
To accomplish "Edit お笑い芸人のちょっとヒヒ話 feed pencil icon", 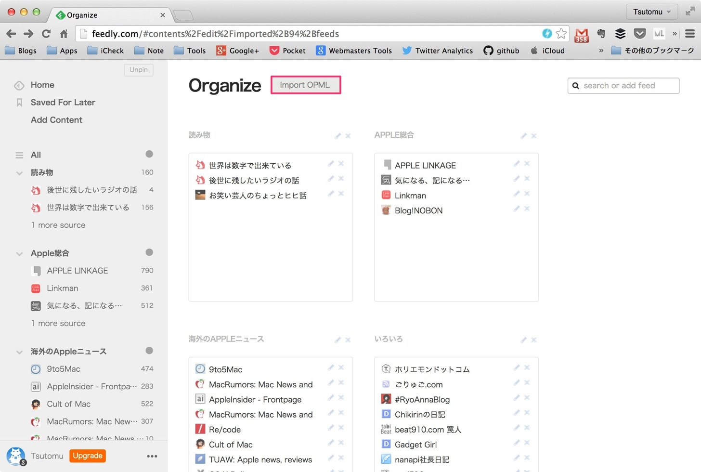I will tap(331, 194).
